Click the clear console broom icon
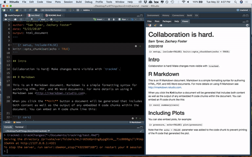 point(141,131)
